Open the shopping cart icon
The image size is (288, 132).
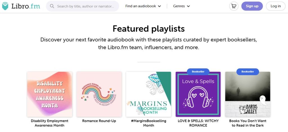(x=234, y=6)
